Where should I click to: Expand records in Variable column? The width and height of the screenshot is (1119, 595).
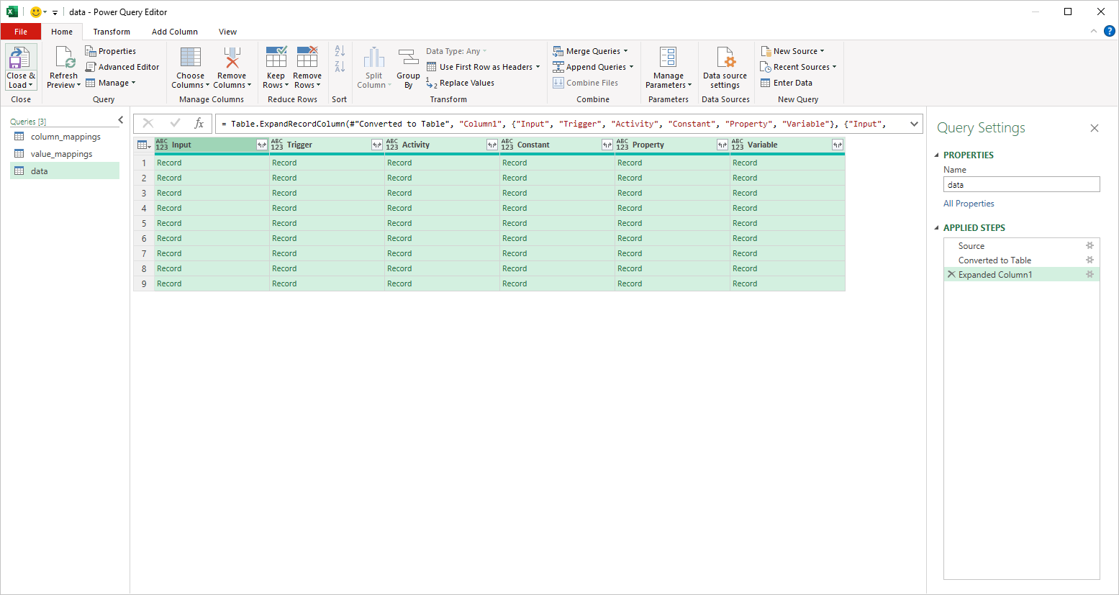(x=838, y=145)
